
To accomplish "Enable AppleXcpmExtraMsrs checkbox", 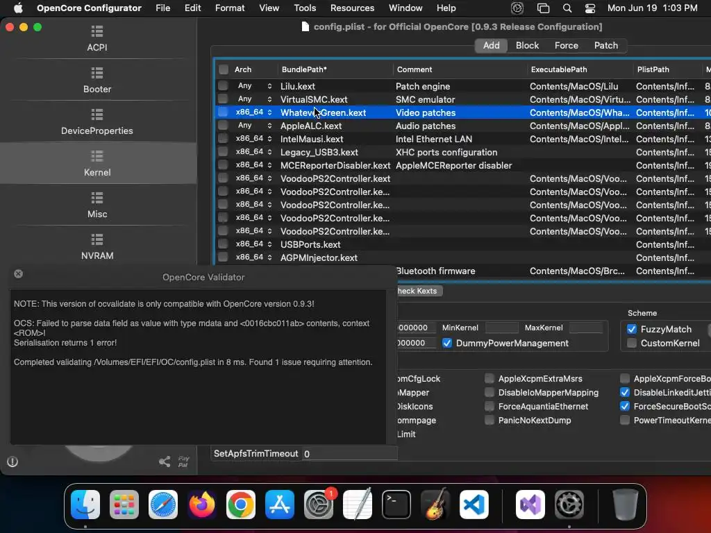I will 490,378.
